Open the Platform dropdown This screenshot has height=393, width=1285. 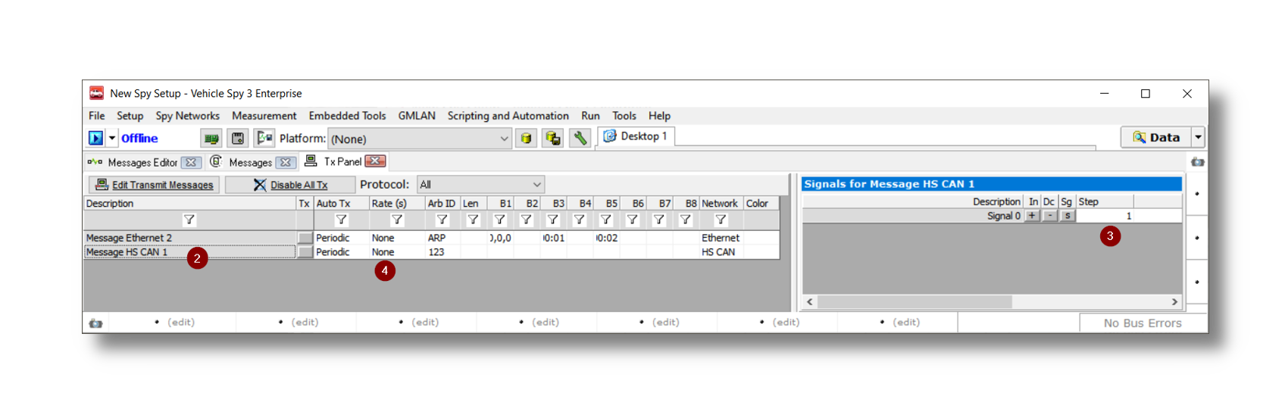point(504,139)
